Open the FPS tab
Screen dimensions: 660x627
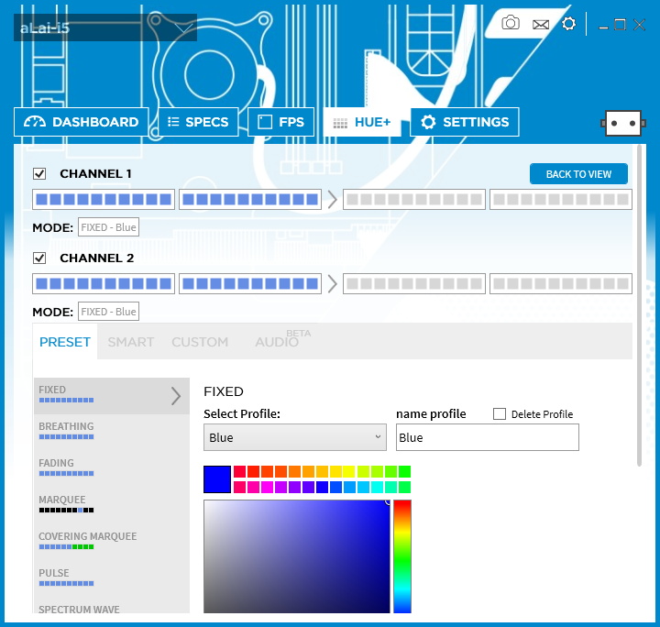tap(281, 122)
